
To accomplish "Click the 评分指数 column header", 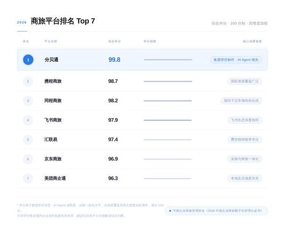I will tap(150, 42).
